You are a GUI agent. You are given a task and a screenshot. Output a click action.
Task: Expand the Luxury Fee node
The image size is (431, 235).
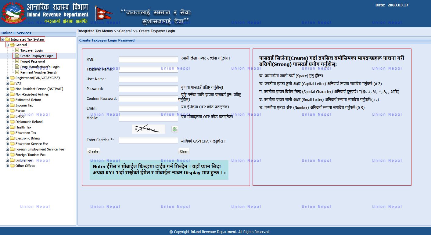coord(8,160)
